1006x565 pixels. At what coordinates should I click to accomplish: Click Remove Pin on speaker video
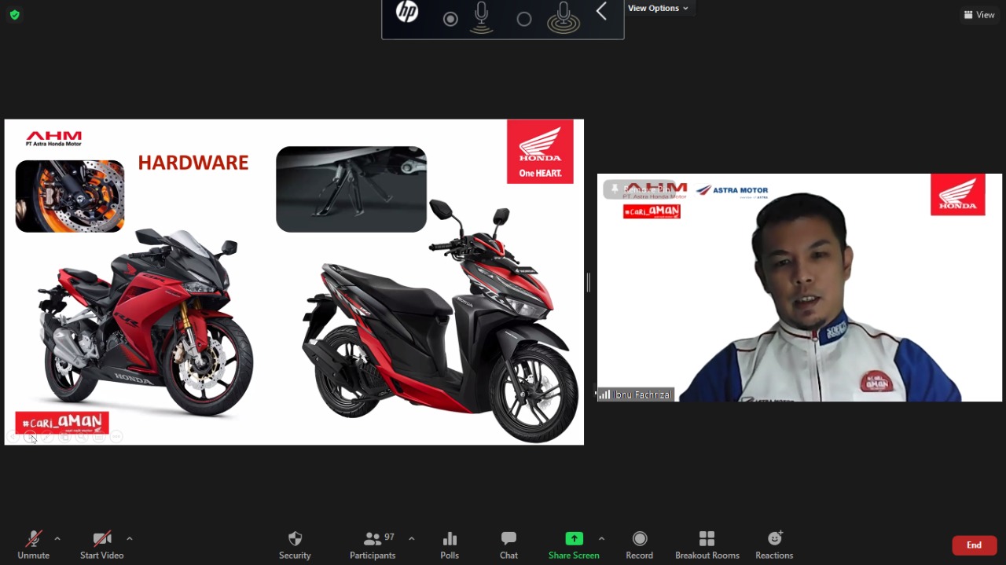tap(638, 189)
